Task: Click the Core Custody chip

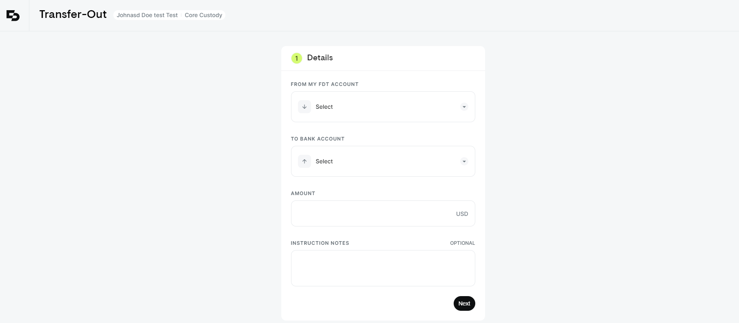Action: (x=203, y=15)
